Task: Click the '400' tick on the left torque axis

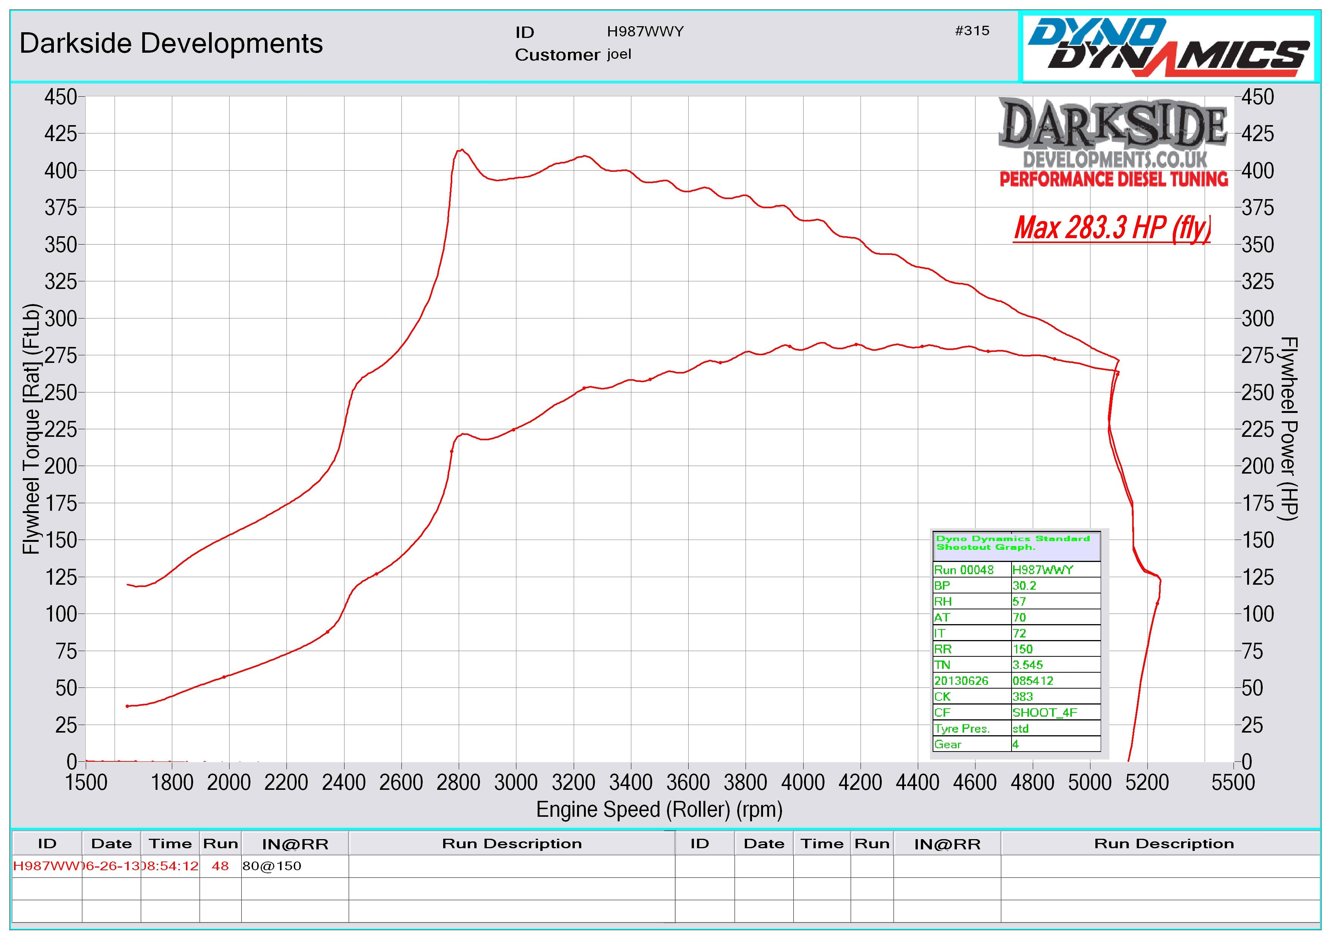Action: (x=61, y=171)
